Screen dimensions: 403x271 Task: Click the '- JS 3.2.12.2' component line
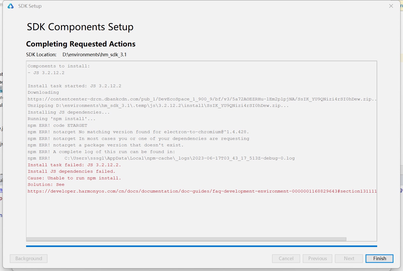point(46,73)
